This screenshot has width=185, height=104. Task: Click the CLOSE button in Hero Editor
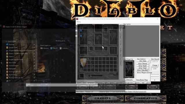click(153, 87)
